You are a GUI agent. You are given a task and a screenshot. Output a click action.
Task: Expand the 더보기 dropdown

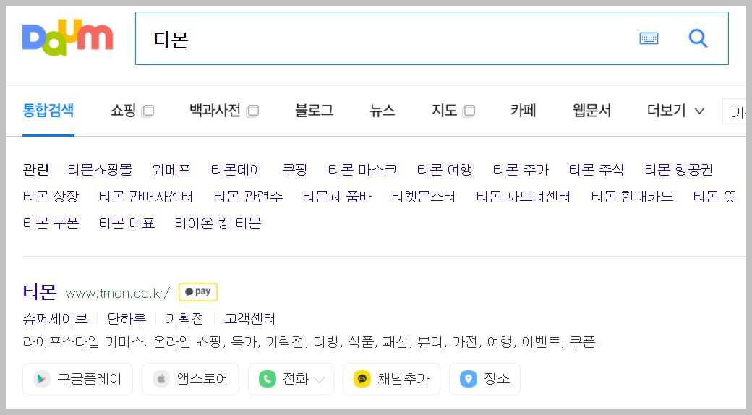(676, 111)
